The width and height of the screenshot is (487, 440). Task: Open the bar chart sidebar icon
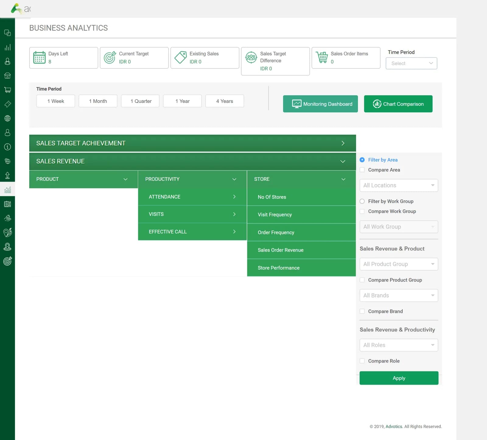7,47
